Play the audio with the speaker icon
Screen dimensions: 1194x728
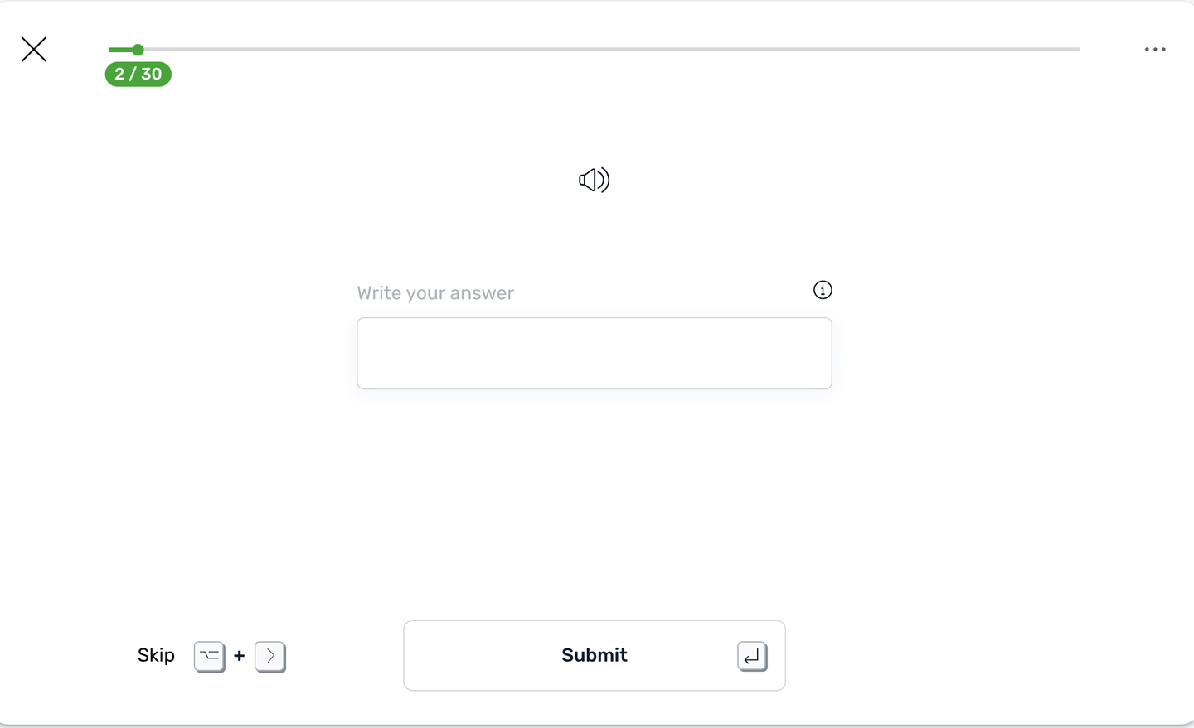point(594,180)
